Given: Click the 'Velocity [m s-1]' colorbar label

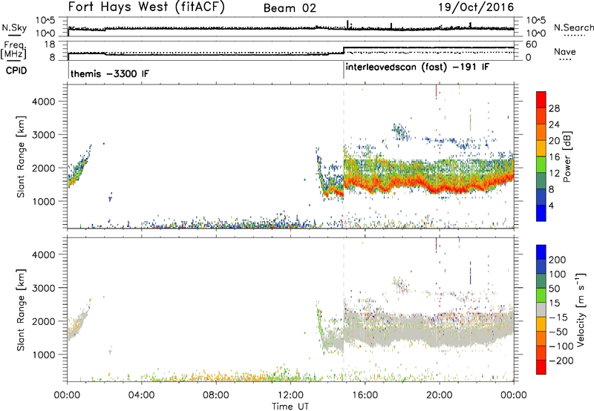Looking at the screenshot, I should coord(581,309).
